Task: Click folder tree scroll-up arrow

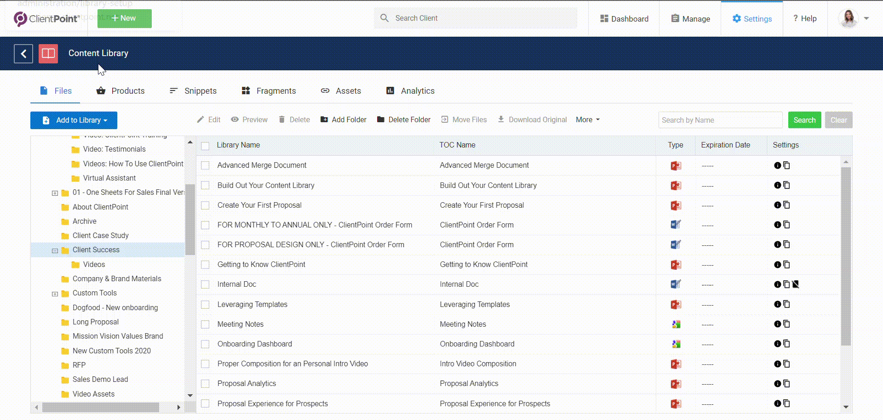Action: pos(190,142)
